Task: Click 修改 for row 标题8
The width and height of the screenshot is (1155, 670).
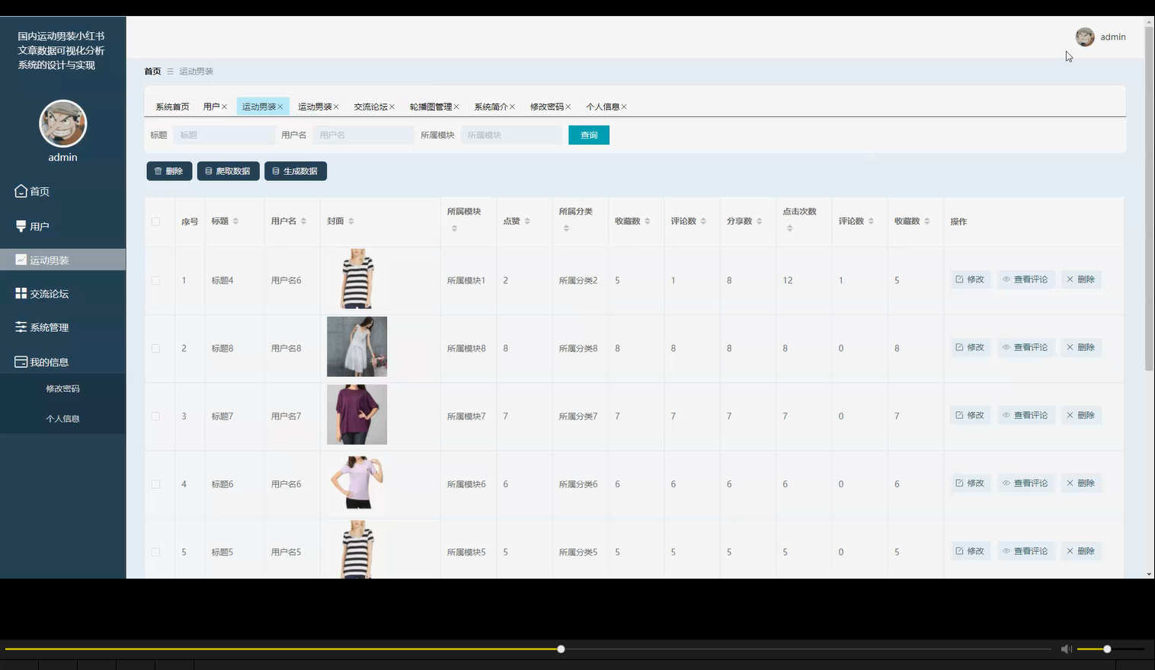Action: (x=970, y=347)
